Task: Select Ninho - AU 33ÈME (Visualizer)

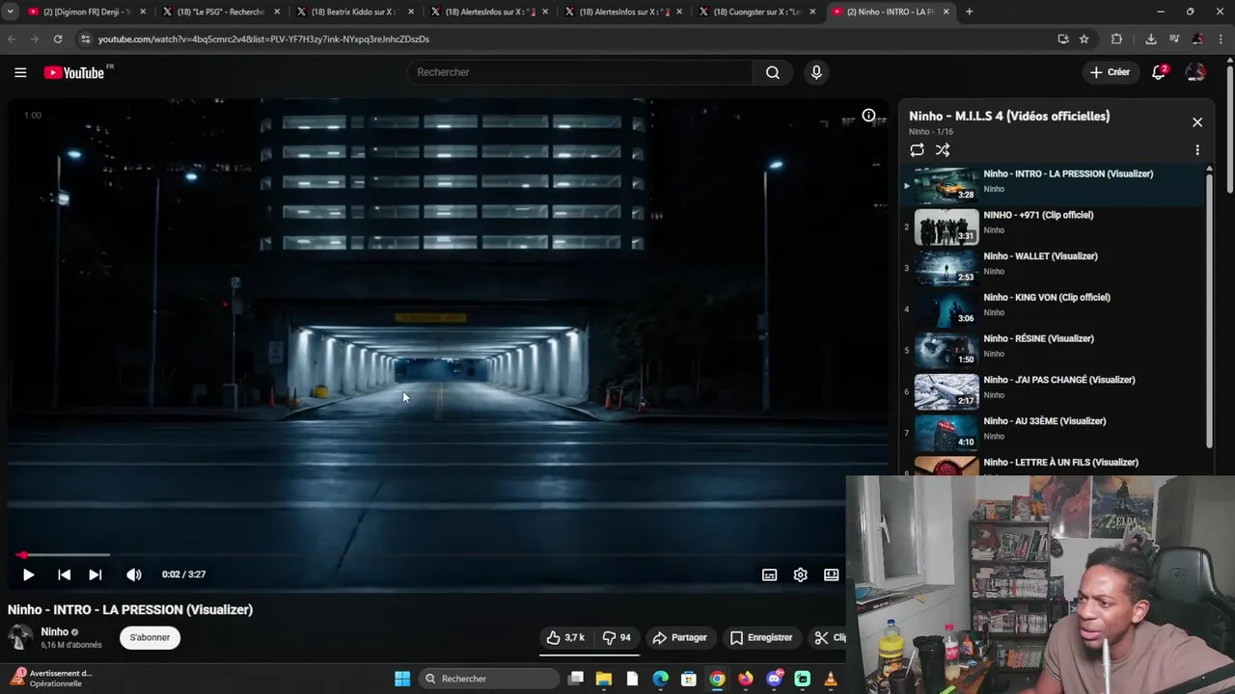Action: [x=1054, y=435]
